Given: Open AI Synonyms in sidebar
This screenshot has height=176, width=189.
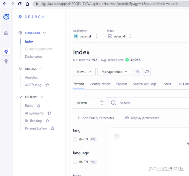Looking at the screenshot, I should pos(34,113).
